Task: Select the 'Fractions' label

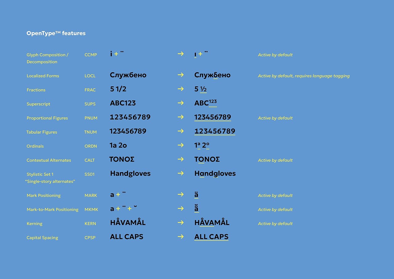Action: pyautogui.click(x=36, y=90)
